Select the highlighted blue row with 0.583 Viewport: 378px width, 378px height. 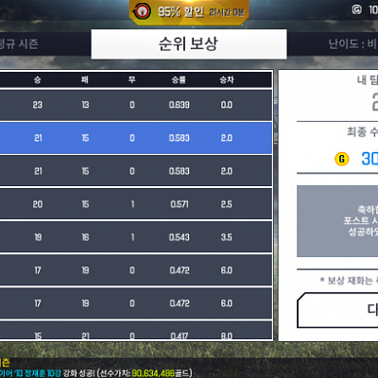136,138
